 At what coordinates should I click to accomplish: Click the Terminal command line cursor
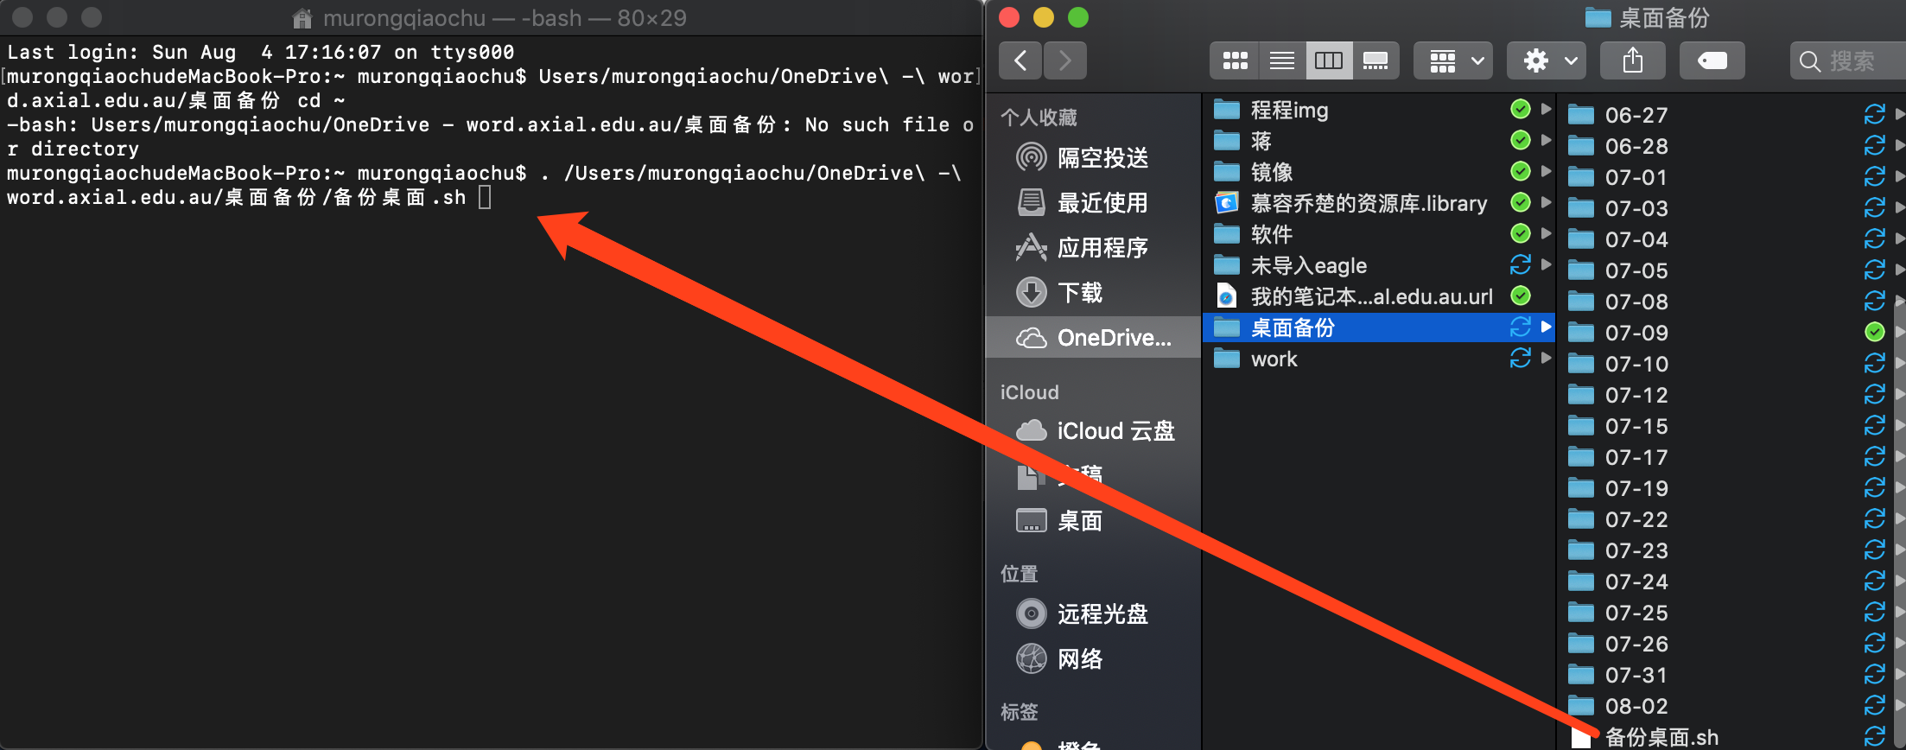coord(486,198)
